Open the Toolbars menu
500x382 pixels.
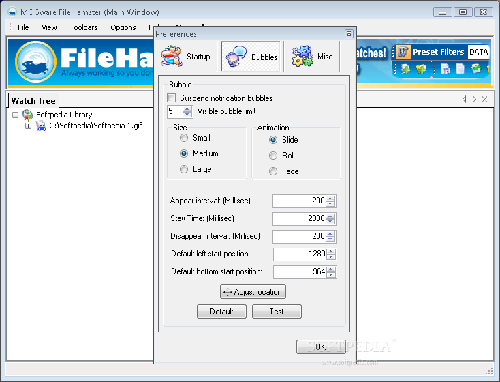pyautogui.click(x=84, y=27)
